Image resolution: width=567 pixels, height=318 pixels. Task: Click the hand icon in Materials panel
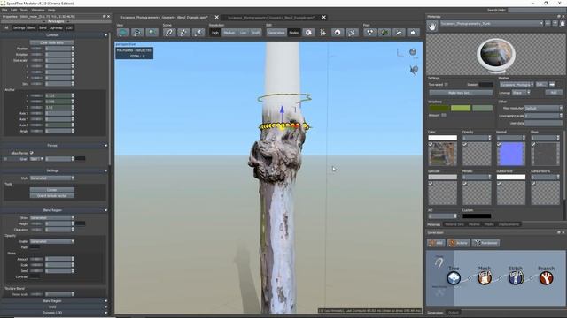coord(432,26)
